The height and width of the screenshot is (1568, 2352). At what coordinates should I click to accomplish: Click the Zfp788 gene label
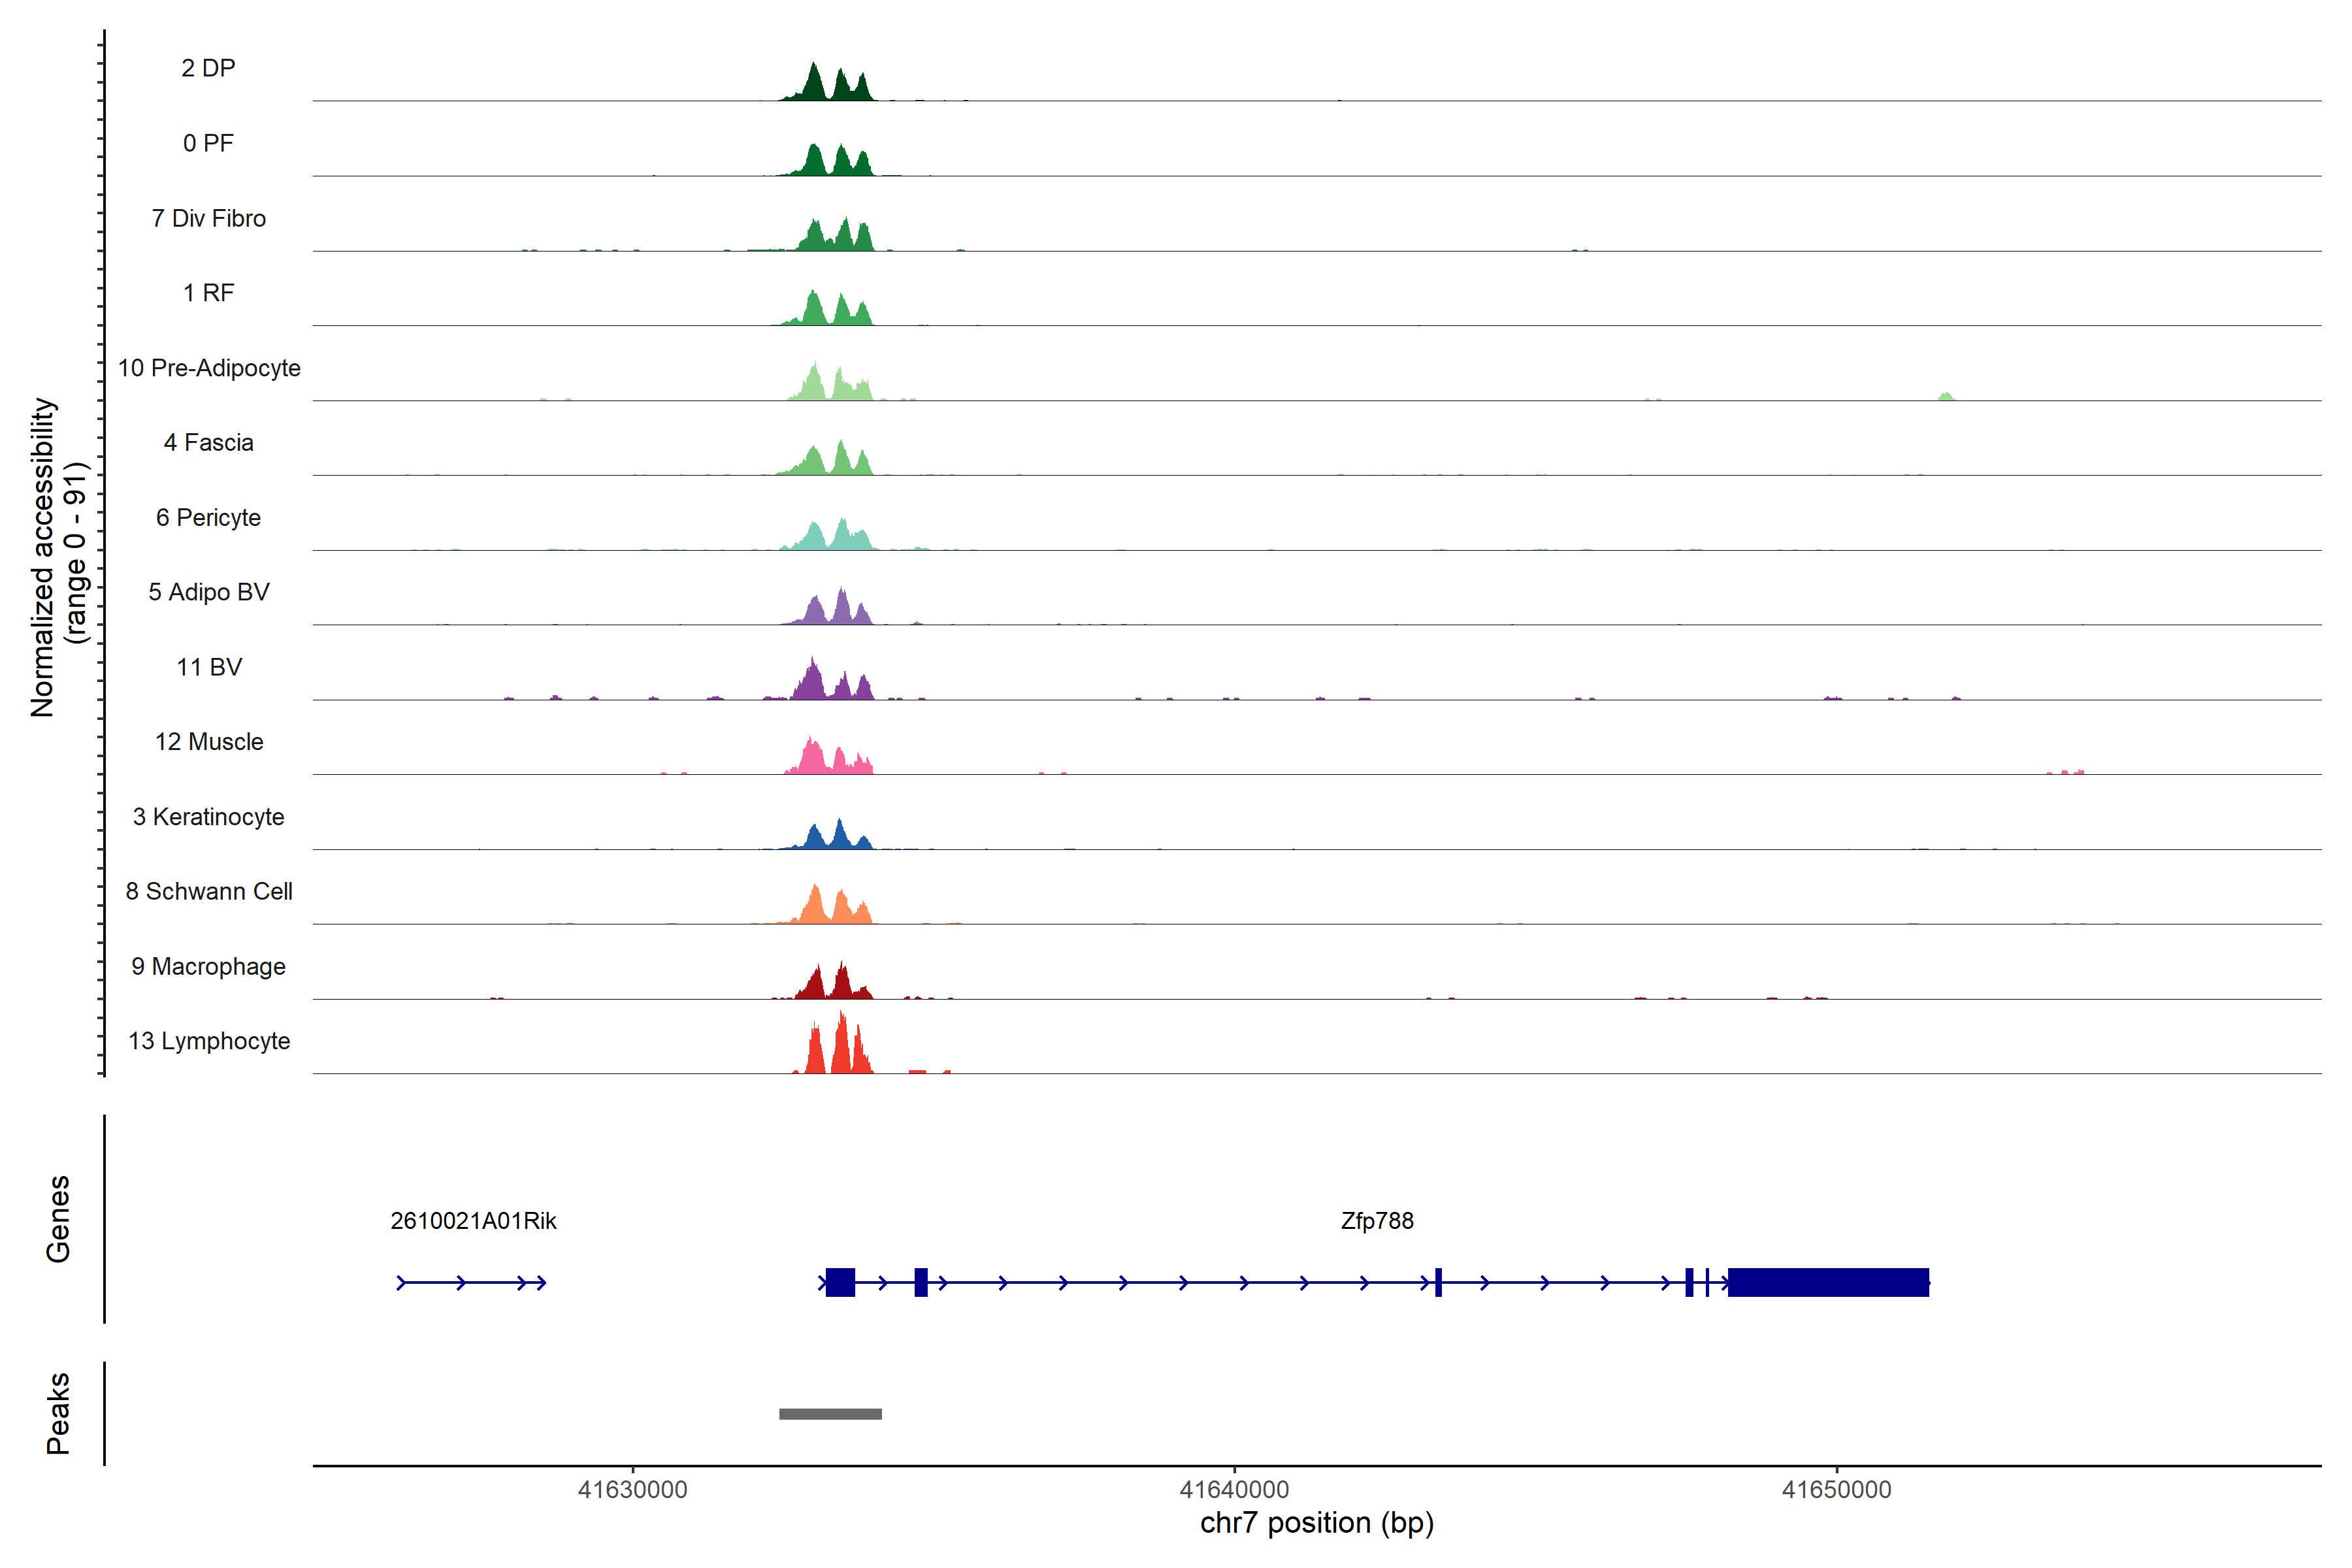click(x=1376, y=1220)
